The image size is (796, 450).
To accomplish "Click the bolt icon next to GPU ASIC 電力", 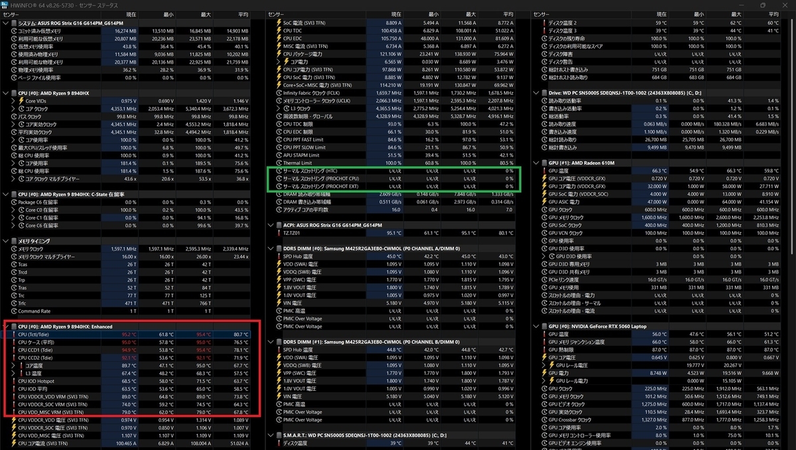I will click(544, 202).
